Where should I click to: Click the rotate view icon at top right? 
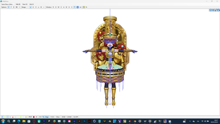[x=219, y=10]
